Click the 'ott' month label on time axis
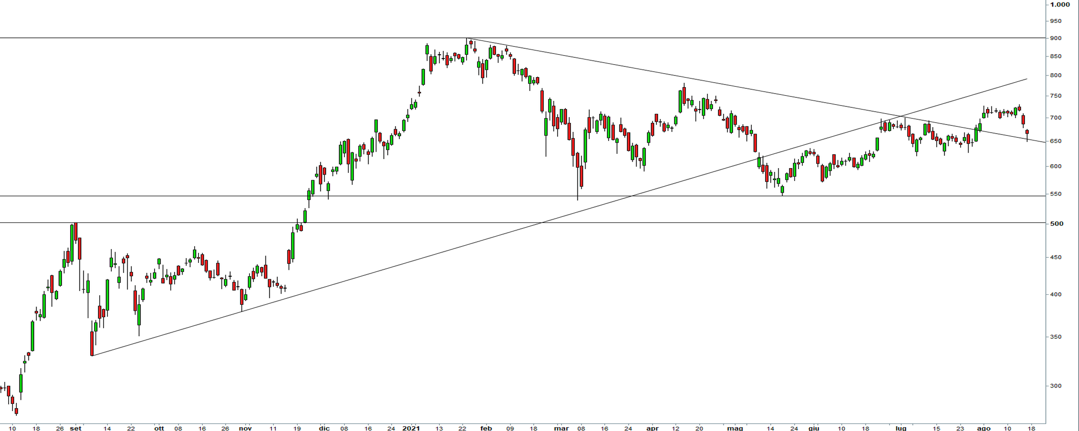 [159, 428]
